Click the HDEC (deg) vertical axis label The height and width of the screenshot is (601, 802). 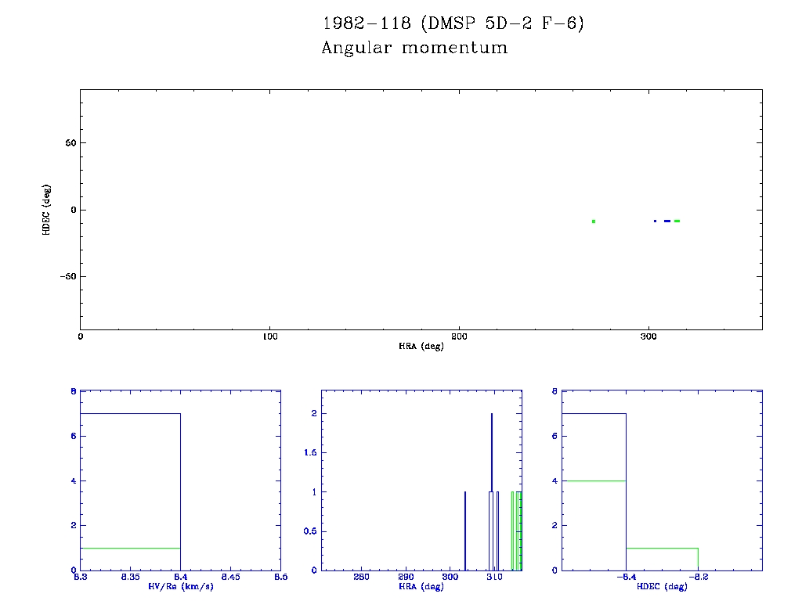coord(48,210)
